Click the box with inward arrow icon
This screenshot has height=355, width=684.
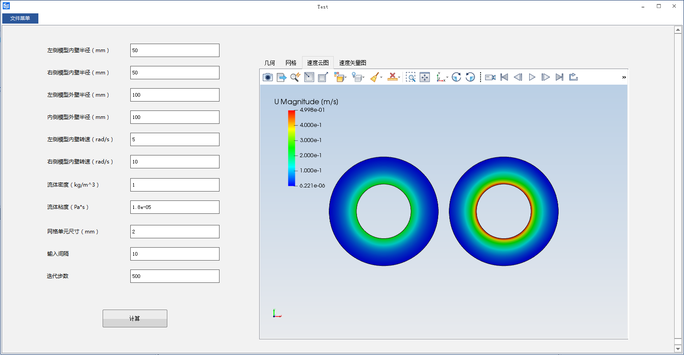[309, 77]
